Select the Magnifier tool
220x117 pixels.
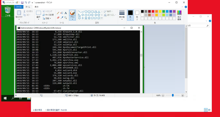tap(65, 18)
